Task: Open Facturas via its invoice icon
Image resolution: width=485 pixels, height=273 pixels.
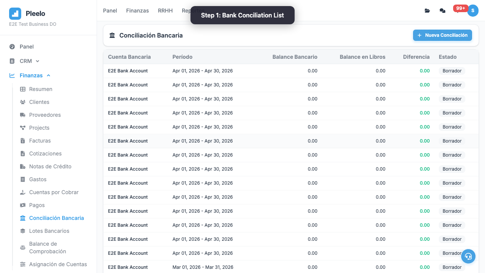Action: coord(22,141)
